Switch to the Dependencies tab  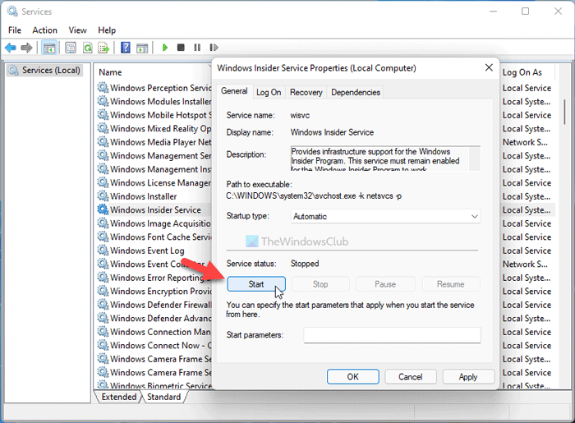tap(356, 92)
